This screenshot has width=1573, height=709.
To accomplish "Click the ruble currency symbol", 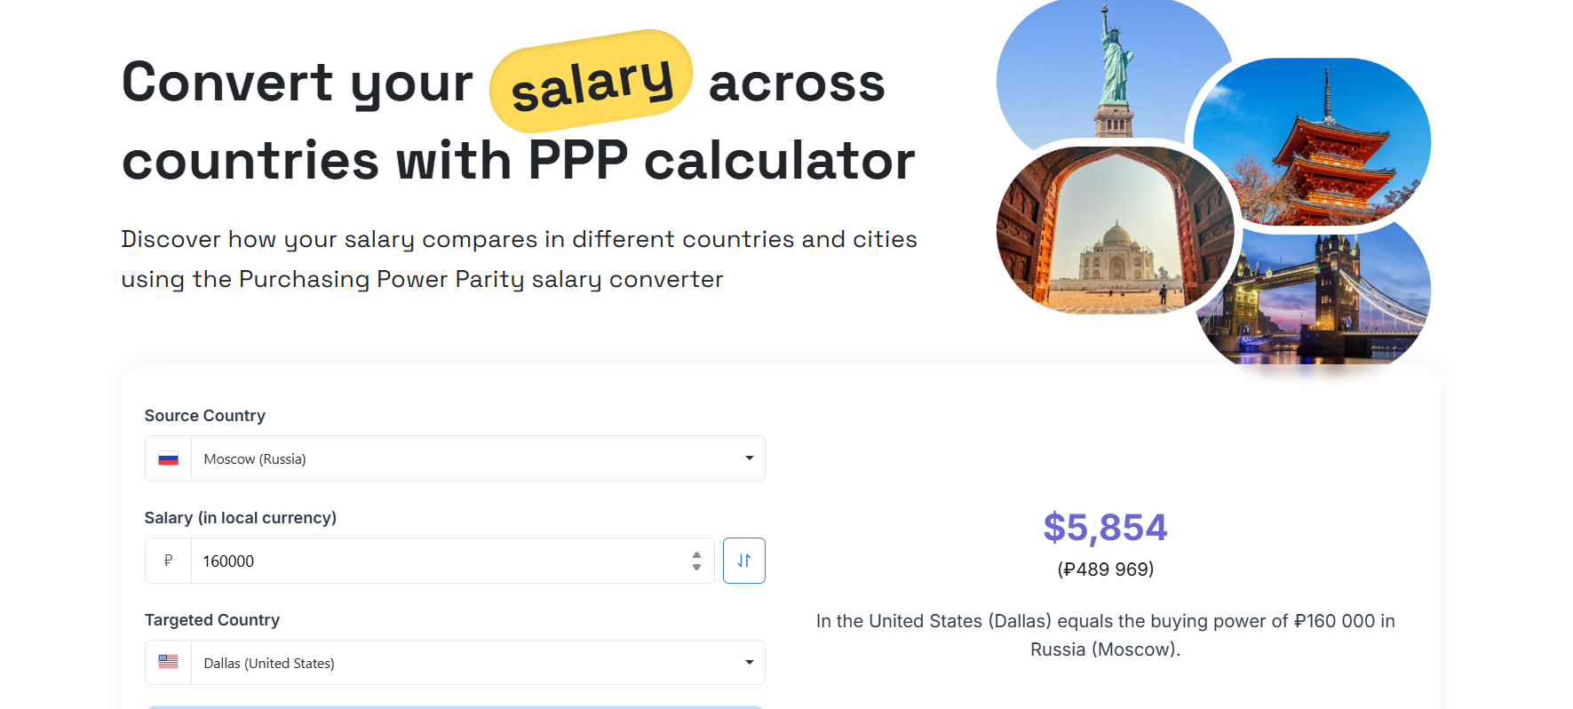I will click(x=168, y=561).
